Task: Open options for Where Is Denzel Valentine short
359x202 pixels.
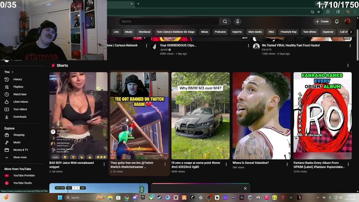Action: 287,164
